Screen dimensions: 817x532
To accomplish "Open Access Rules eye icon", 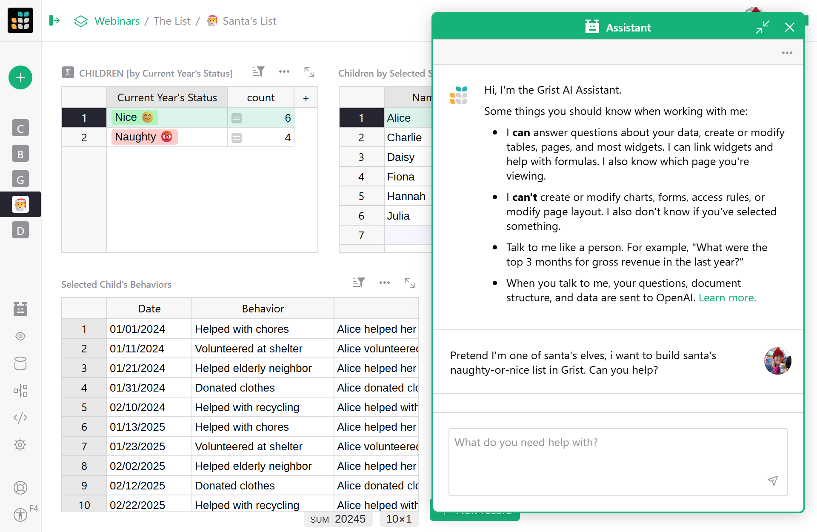I will pyautogui.click(x=20, y=336).
